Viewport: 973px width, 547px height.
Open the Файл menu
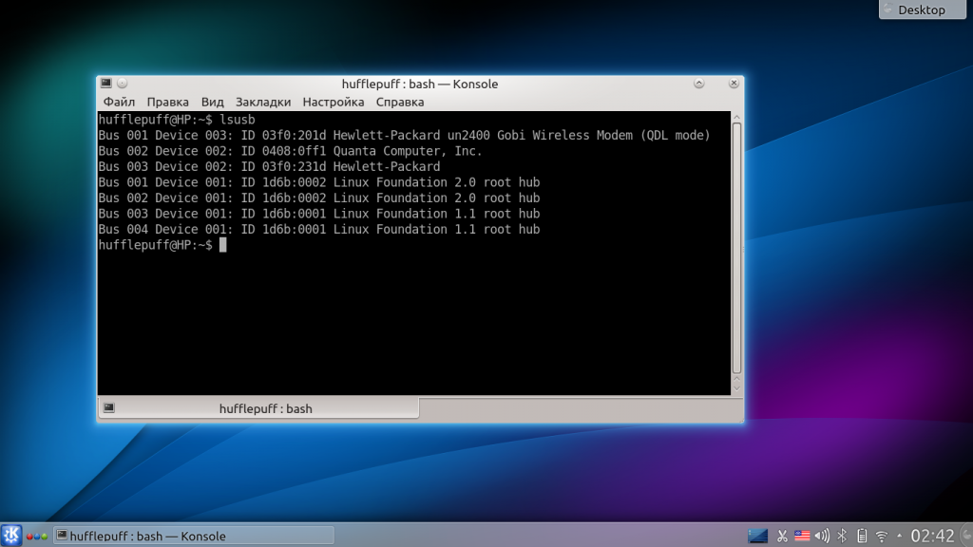[x=119, y=102]
